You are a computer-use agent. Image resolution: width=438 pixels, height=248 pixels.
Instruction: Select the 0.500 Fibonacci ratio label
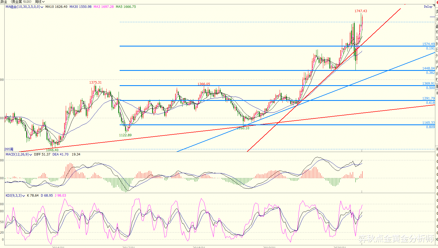[430, 88]
